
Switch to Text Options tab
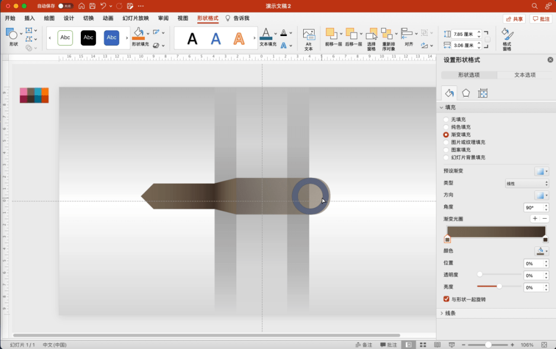coord(525,75)
